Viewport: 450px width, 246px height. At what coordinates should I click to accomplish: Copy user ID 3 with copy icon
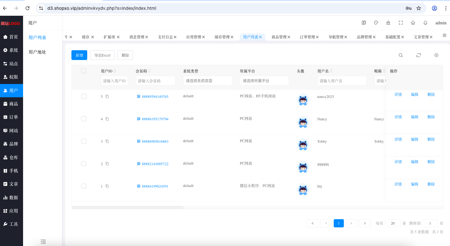[x=107, y=141]
